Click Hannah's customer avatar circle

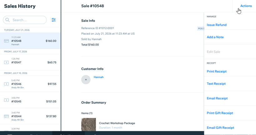point(86,80)
